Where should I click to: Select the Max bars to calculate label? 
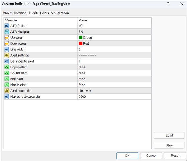click(x=25, y=97)
